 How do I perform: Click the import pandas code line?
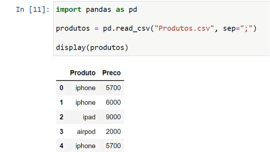click(97, 10)
